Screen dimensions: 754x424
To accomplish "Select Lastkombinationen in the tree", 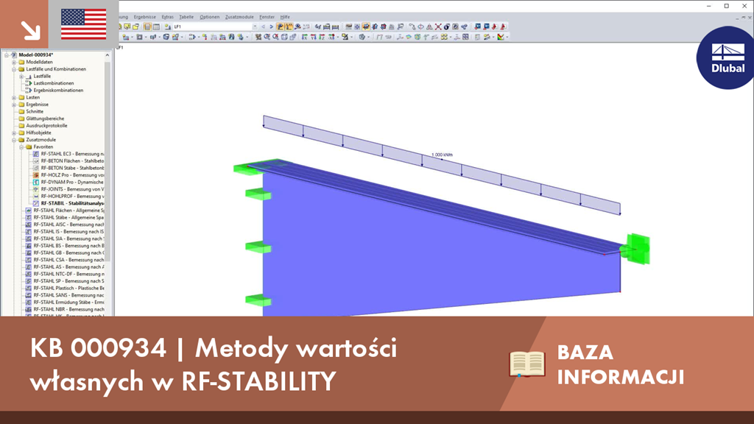I will pos(53,83).
